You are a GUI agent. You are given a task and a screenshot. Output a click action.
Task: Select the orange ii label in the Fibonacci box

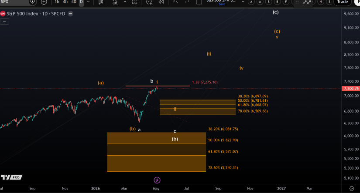[x=175, y=109]
